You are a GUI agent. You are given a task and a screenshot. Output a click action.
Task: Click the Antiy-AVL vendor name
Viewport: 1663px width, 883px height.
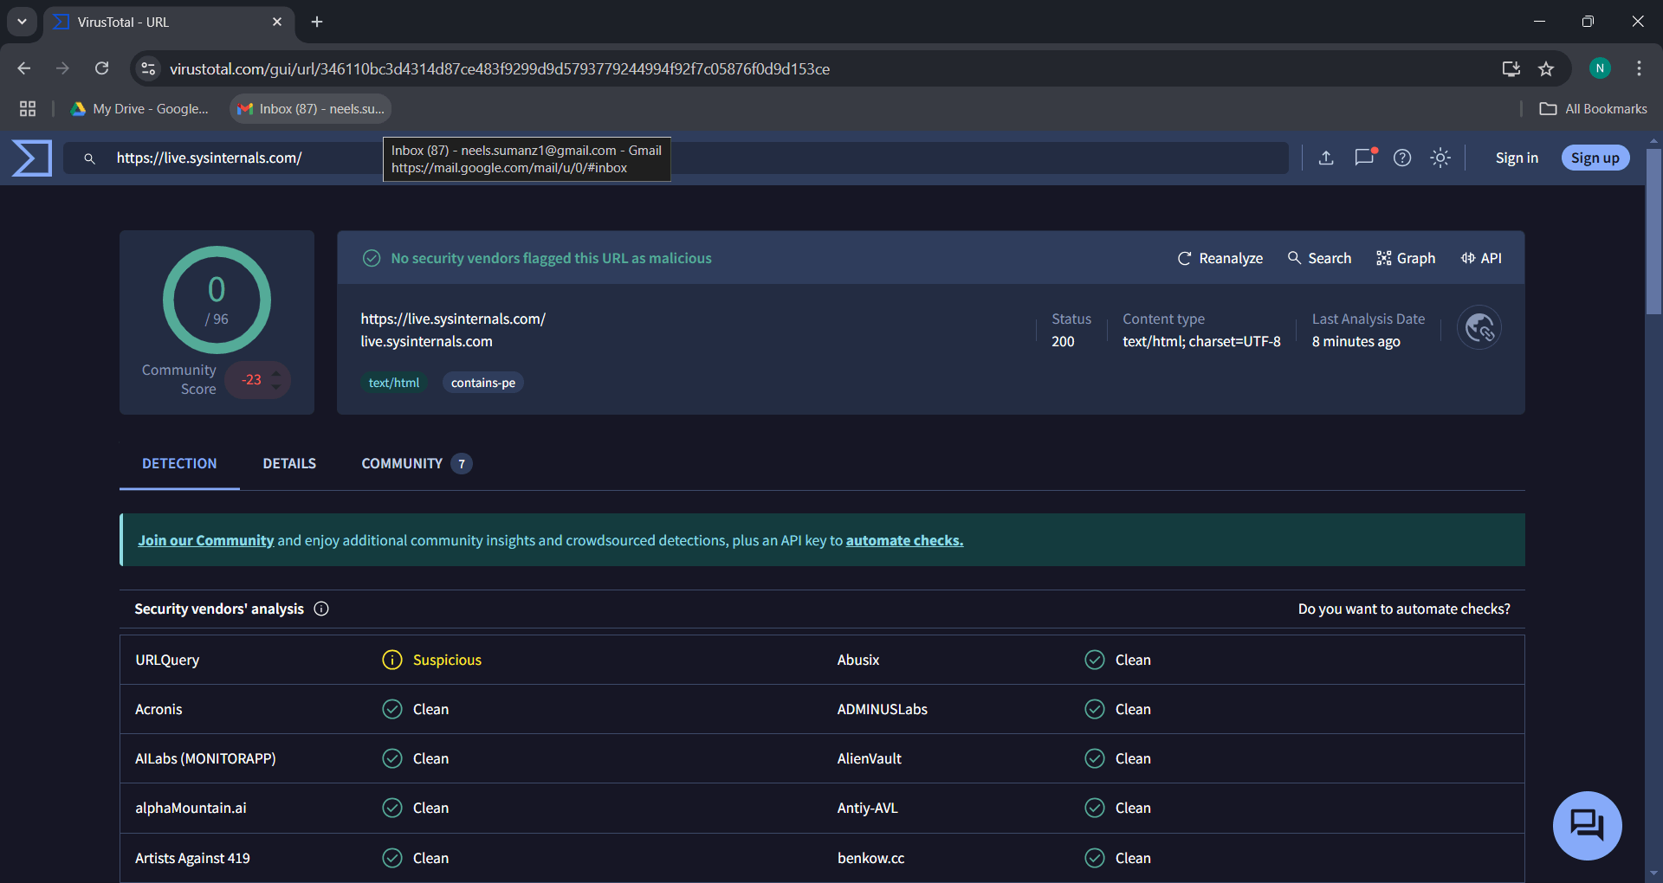868,808
